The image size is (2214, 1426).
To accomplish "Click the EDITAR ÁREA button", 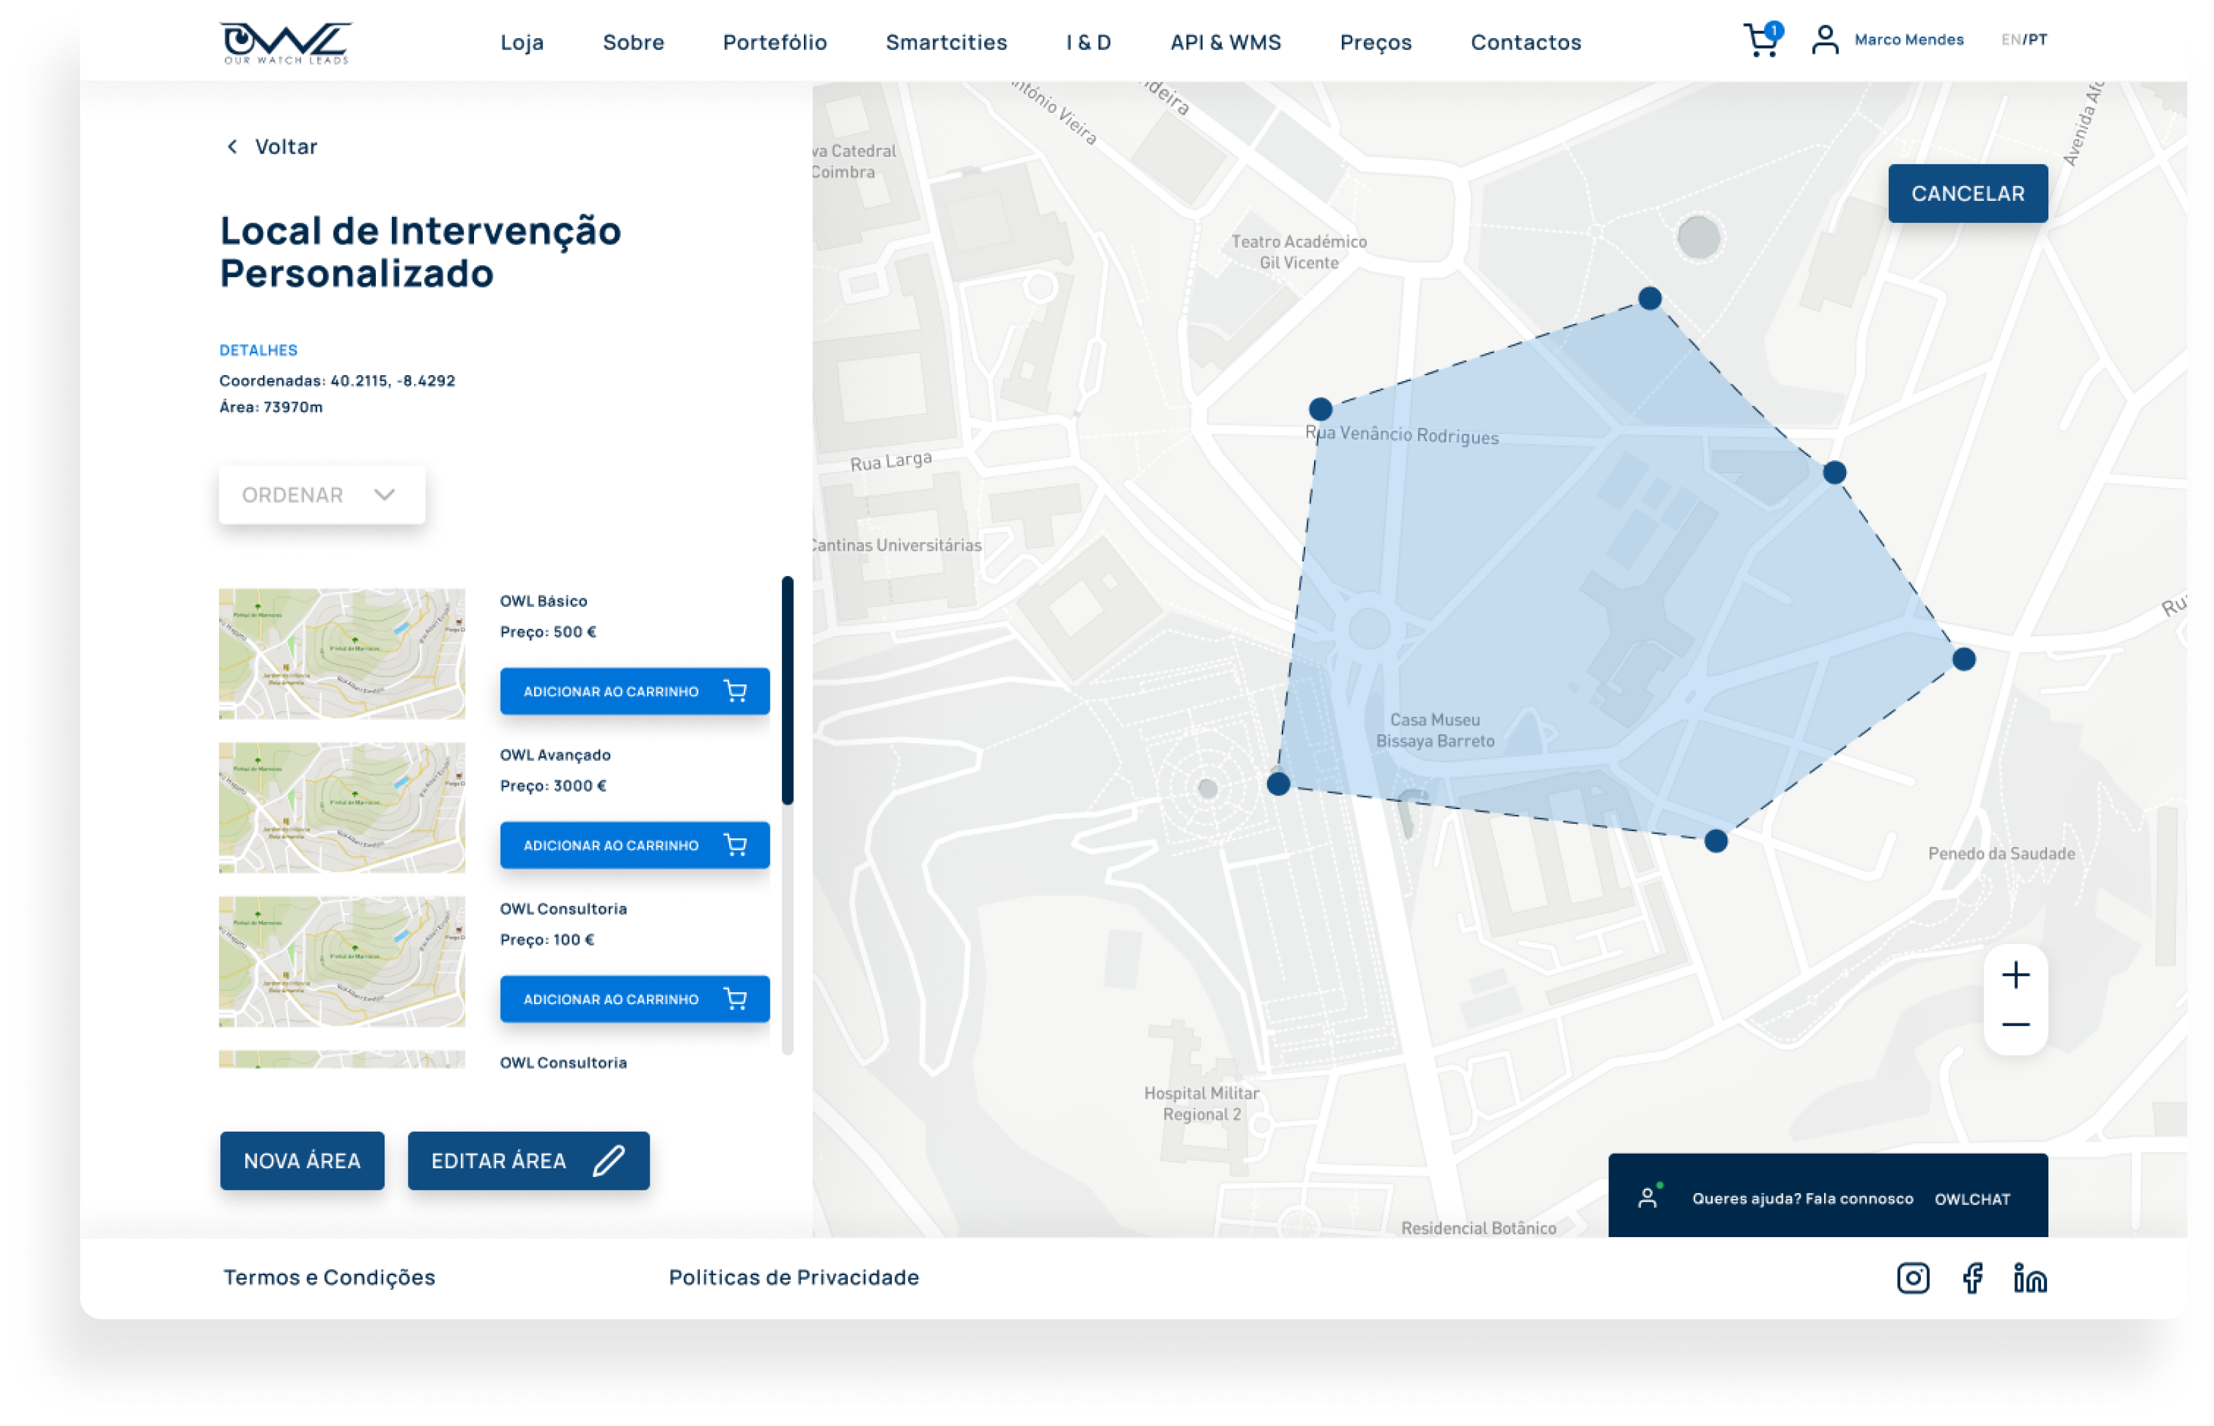I will [x=528, y=1160].
